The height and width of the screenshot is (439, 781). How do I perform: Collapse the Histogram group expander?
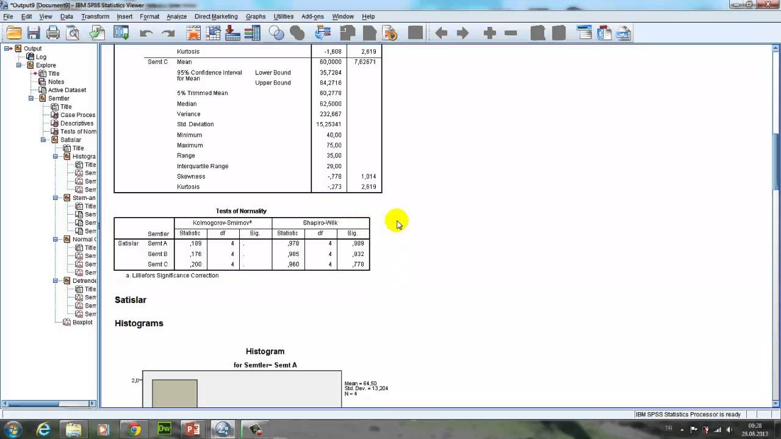56,157
